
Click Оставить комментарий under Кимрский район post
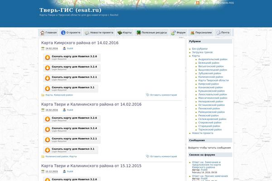[x=163, y=95]
